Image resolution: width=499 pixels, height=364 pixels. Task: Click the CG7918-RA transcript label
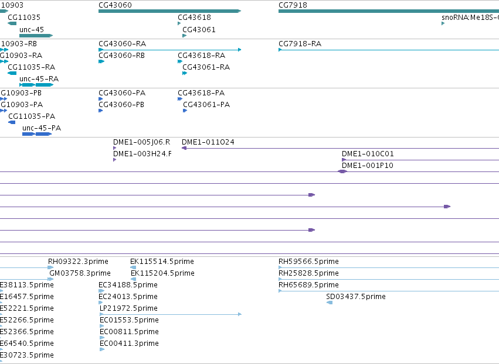pos(300,44)
